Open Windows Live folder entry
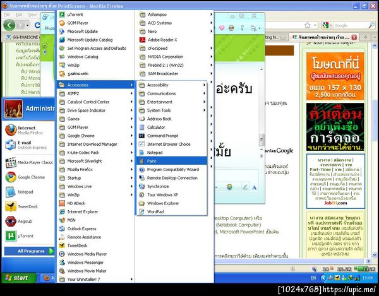The width and height of the screenshot is (379, 296). pyautogui.click(x=95, y=186)
